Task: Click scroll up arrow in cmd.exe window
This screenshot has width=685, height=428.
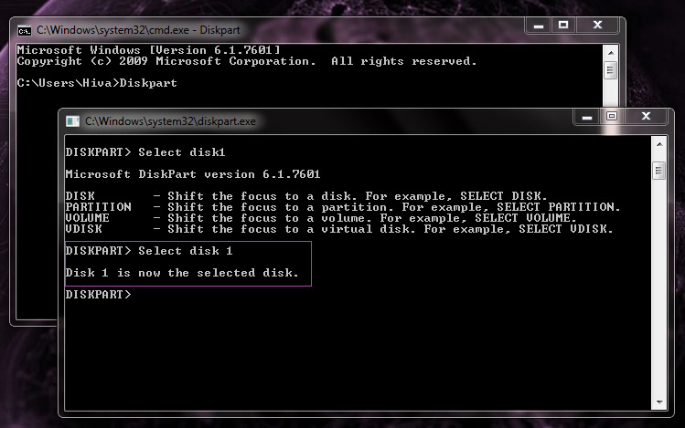Action: (609, 50)
